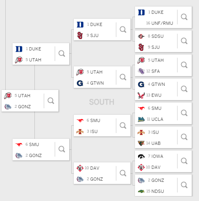Viewport: 199px width, 201px height.
Task: Click the Eastern Washington eagle logo
Action: click(x=141, y=95)
